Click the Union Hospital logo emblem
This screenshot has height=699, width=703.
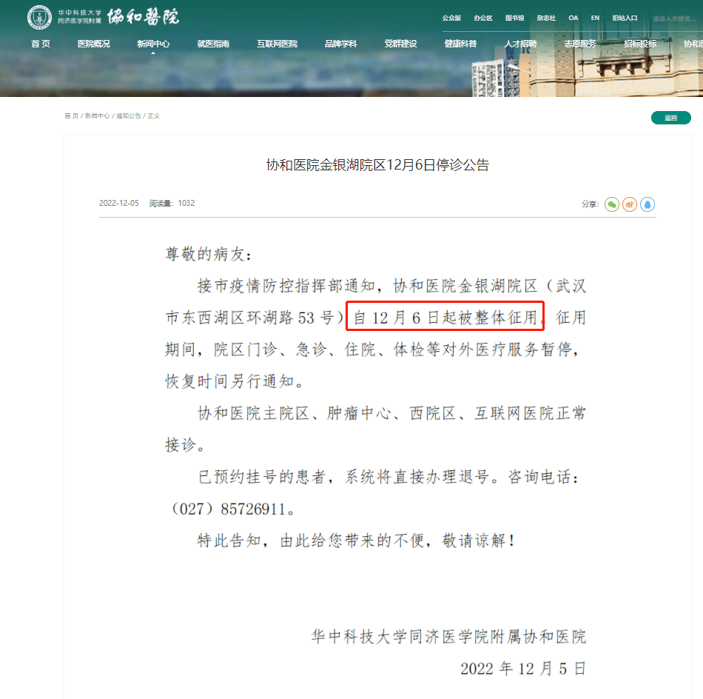coord(39,17)
